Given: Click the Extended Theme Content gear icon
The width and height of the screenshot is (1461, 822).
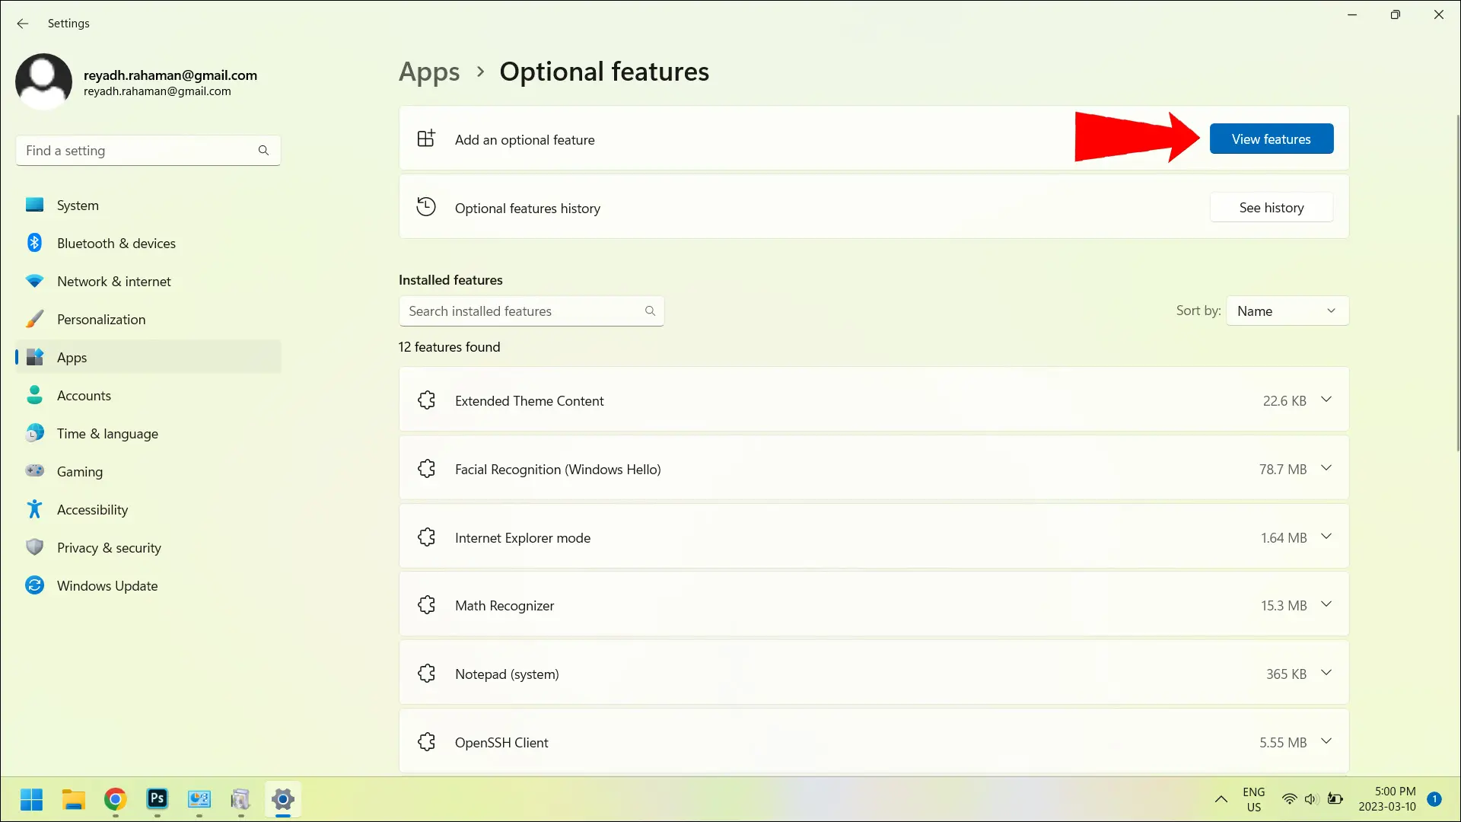Looking at the screenshot, I should (426, 400).
